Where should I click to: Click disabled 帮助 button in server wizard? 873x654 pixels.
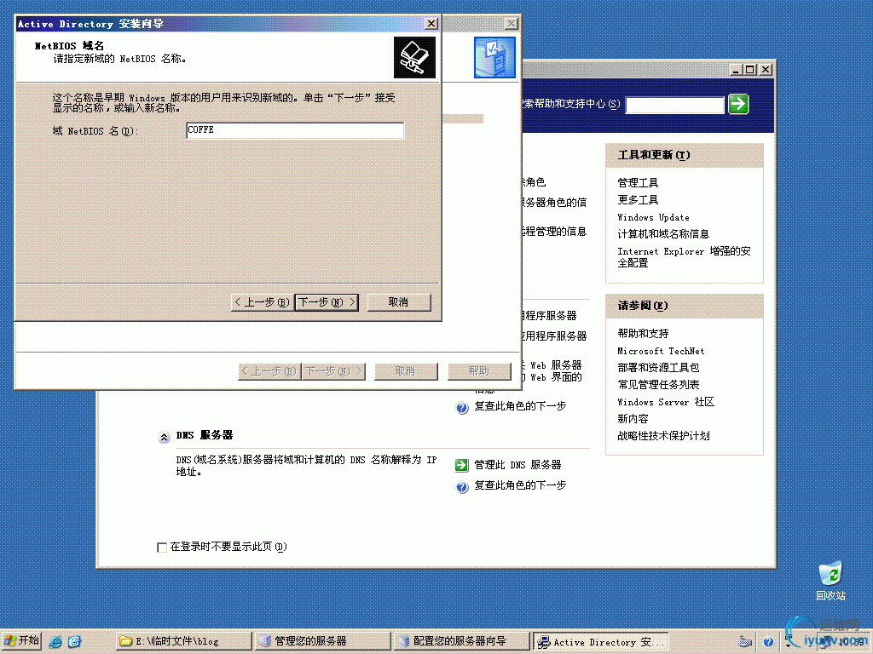(x=479, y=371)
